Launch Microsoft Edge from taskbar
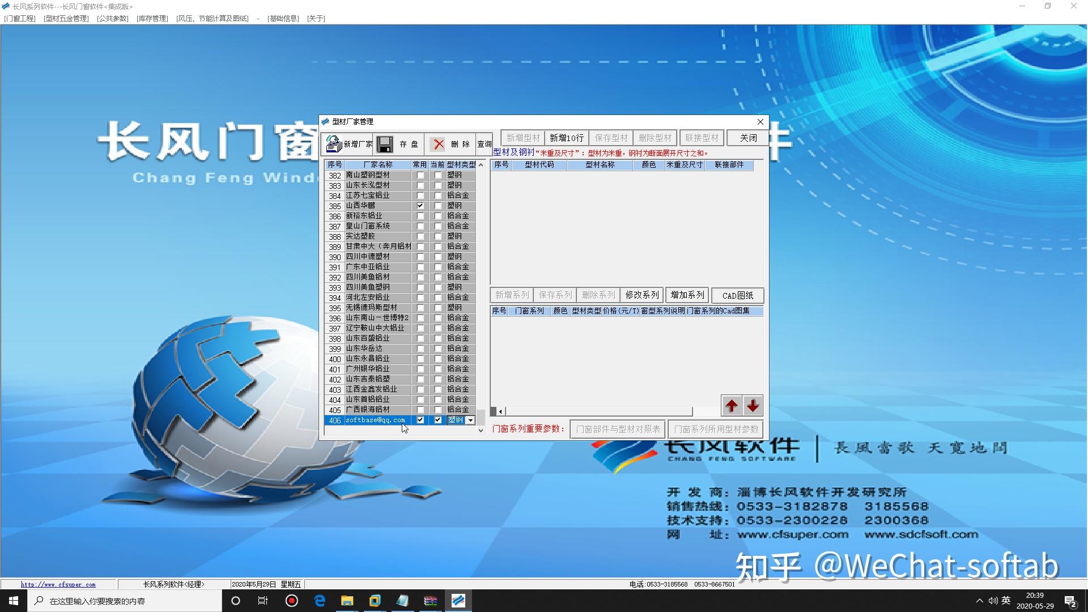This screenshot has height=612, width=1088. (x=320, y=601)
